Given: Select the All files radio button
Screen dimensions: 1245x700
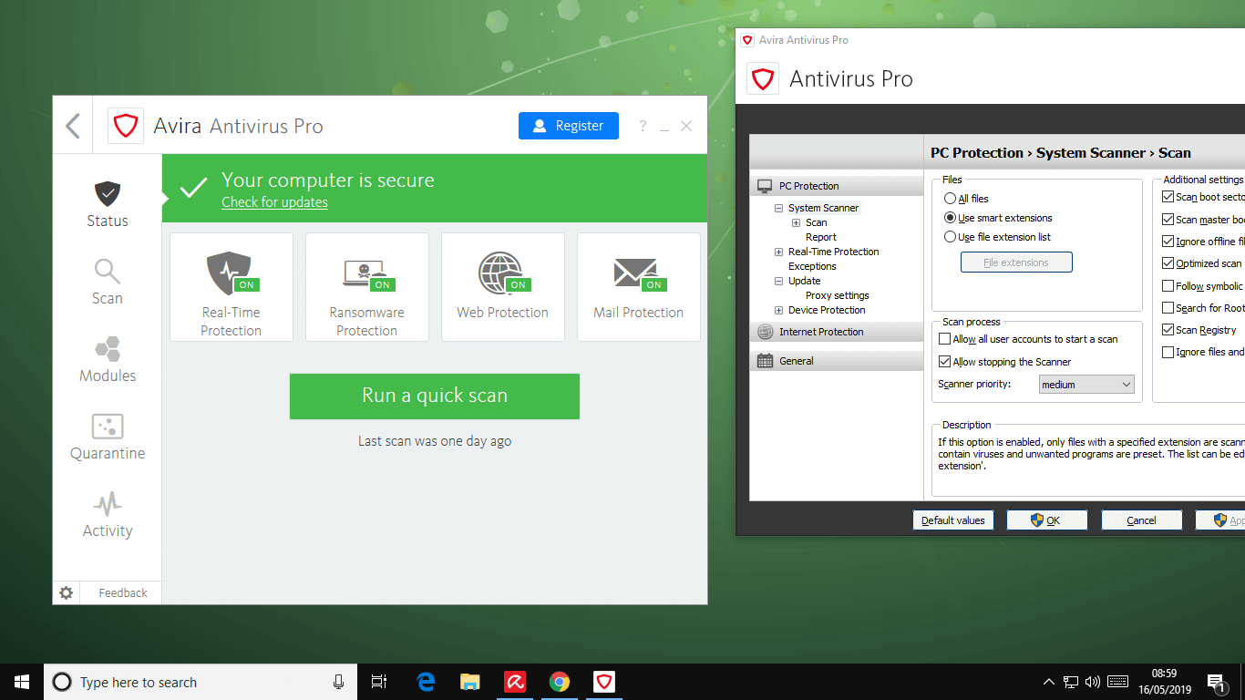Looking at the screenshot, I should coord(951,199).
